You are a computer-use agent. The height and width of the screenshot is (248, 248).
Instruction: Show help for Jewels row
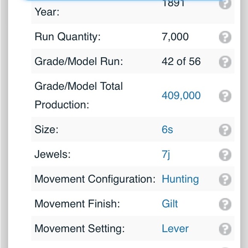click(225, 155)
